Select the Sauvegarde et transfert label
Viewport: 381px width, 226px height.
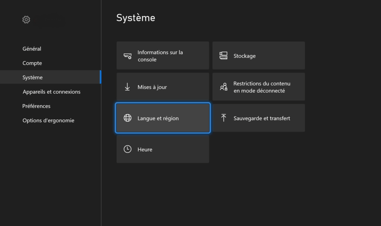pos(262,118)
